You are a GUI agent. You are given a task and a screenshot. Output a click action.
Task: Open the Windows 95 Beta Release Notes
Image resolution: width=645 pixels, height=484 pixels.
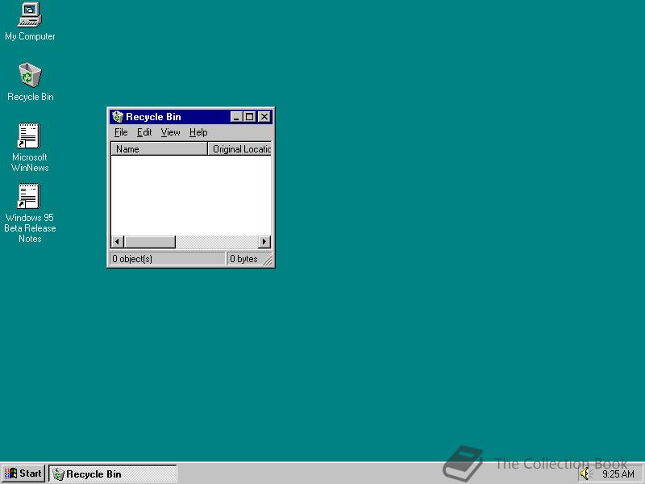coord(29,196)
